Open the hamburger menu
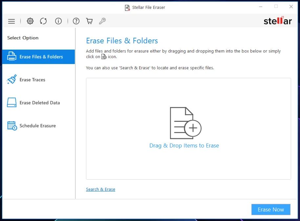This screenshot has height=221, width=300. [x=11, y=21]
